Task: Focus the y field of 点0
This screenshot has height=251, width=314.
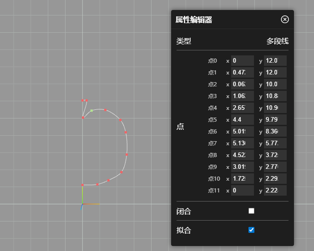Action: pos(275,61)
